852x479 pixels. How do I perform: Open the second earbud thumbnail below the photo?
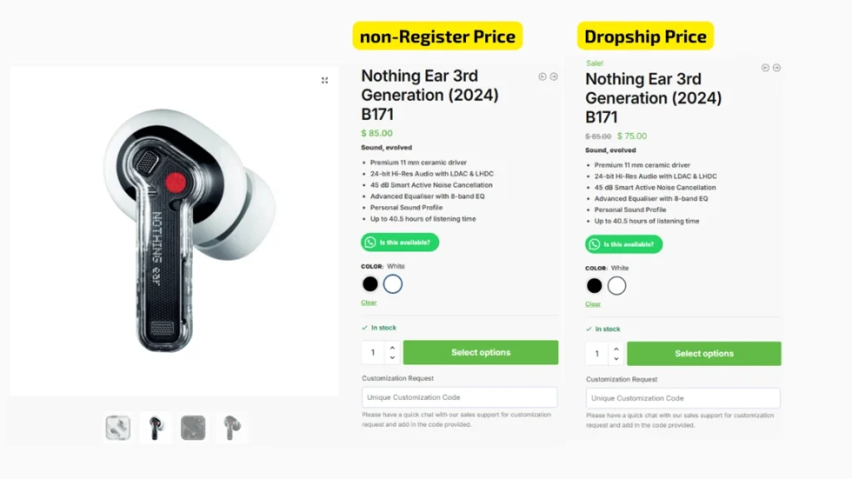click(x=155, y=427)
